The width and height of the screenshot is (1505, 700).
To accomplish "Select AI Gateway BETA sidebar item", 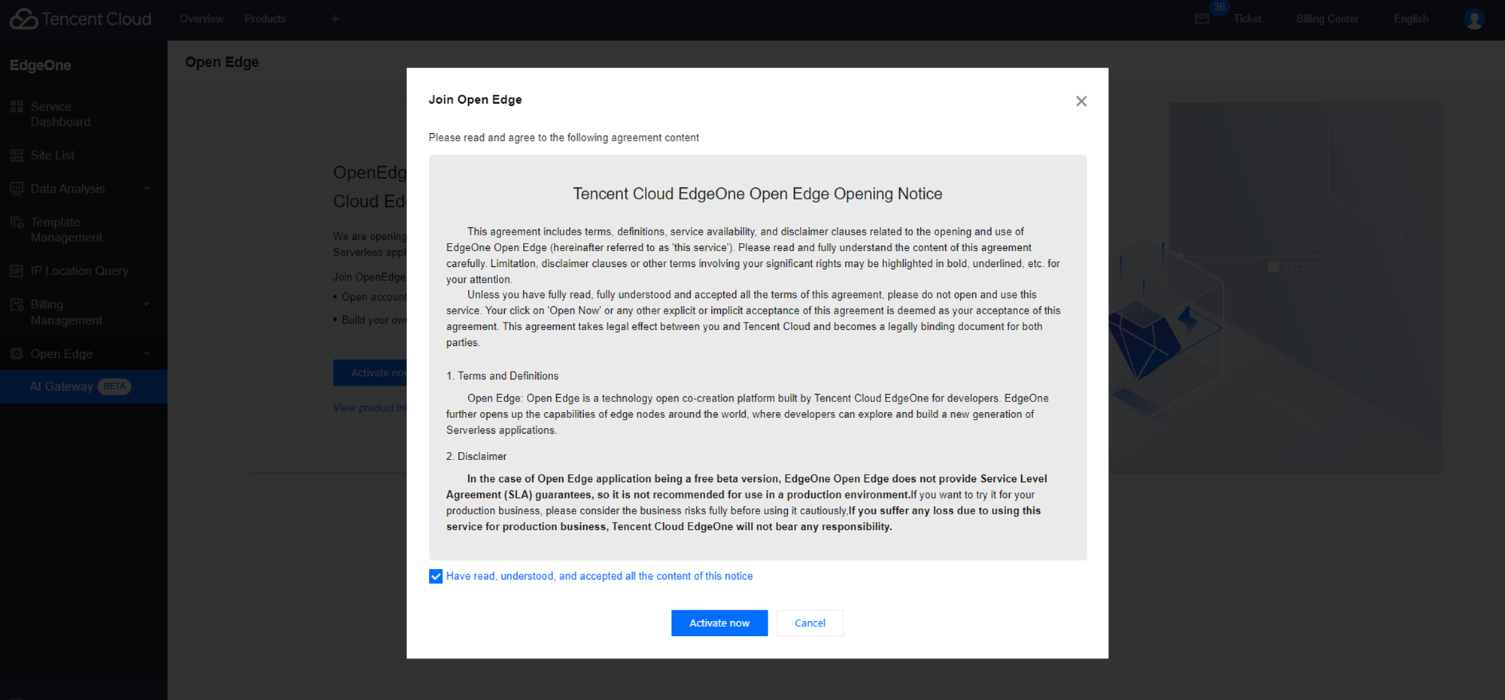I will [84, 386].
